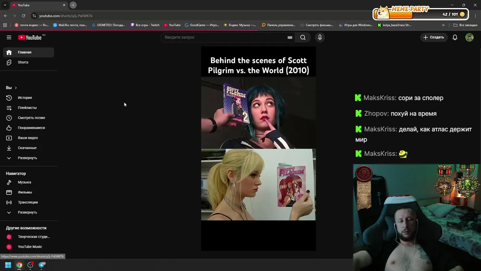Open Ваши видео
This screenshot has width=481, height=271.
pos(29,138)
